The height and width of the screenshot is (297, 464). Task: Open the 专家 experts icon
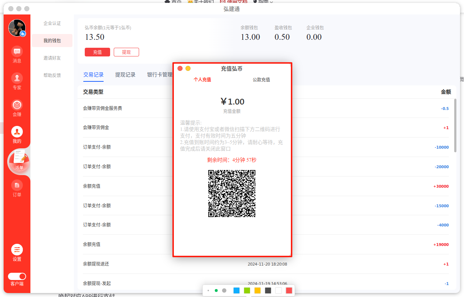pos(17,78)
